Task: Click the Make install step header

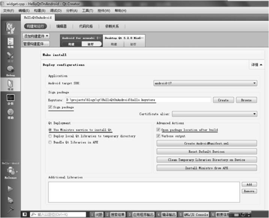Action: [153, 55]
